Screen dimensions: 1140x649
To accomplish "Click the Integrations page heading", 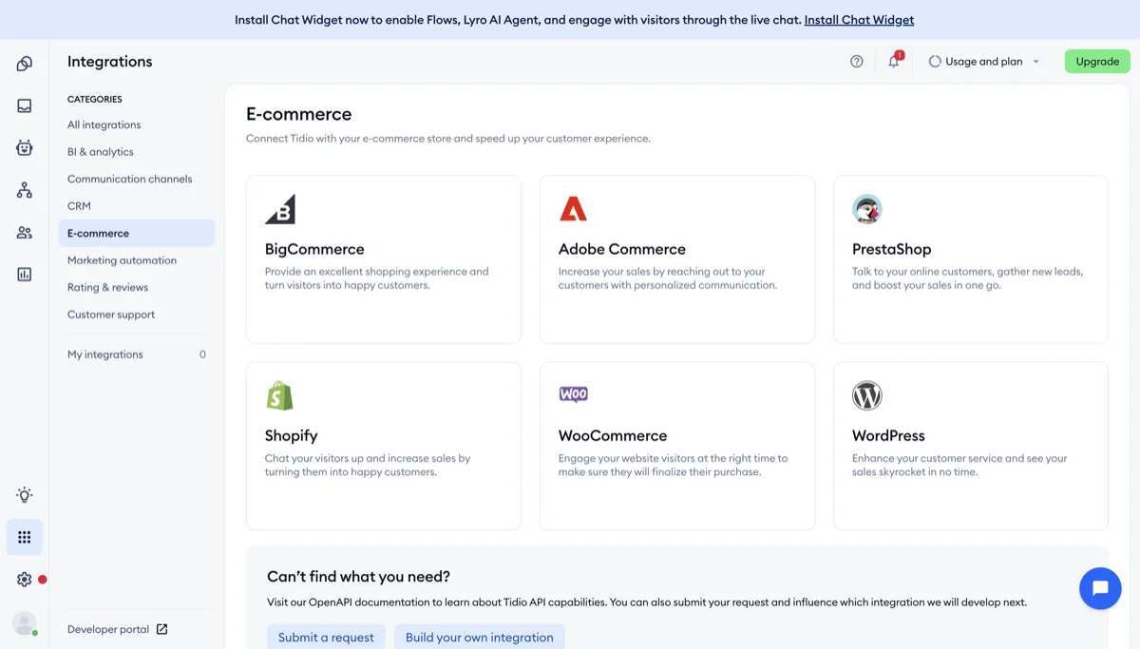I will coord(109,62).
